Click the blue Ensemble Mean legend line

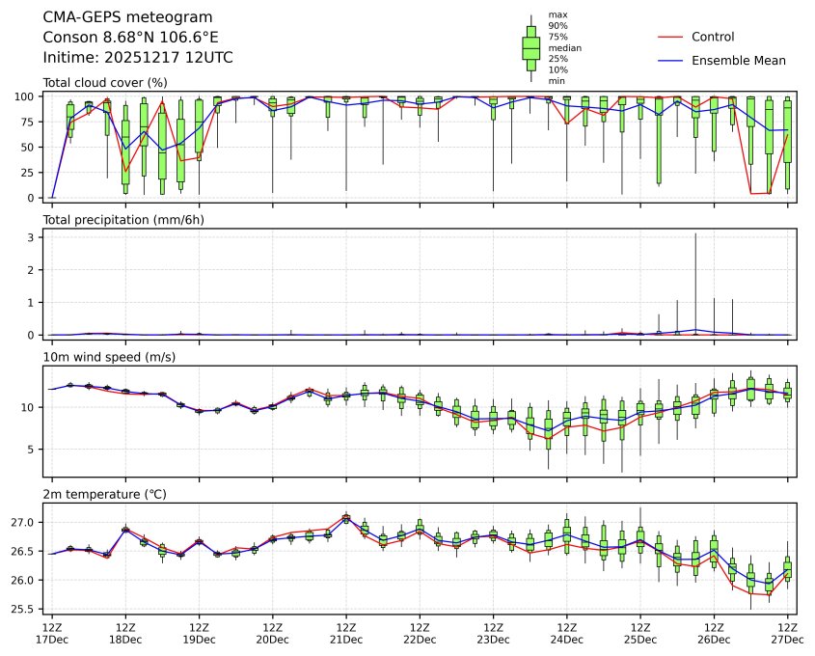[670, 60]
